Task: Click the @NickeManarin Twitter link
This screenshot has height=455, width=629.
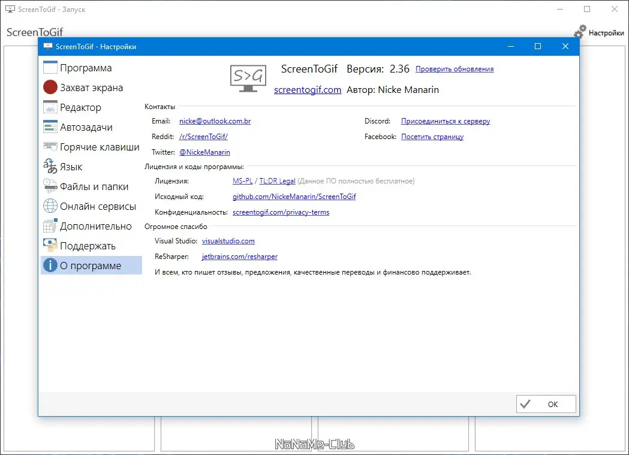Action: tap(204, 152)
